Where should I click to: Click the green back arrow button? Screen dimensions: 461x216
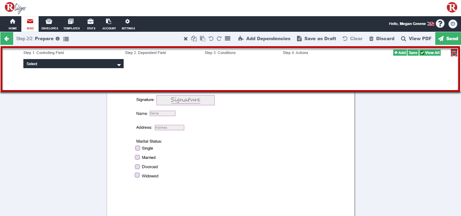point(6,39)
